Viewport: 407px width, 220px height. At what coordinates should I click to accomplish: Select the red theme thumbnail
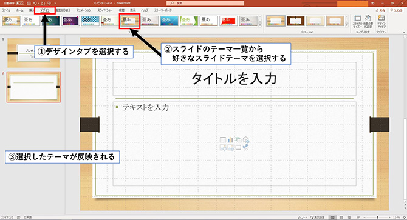228,21
